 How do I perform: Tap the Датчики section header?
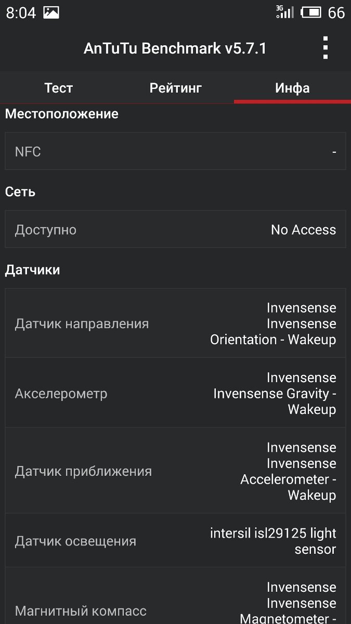pos(33,270)
